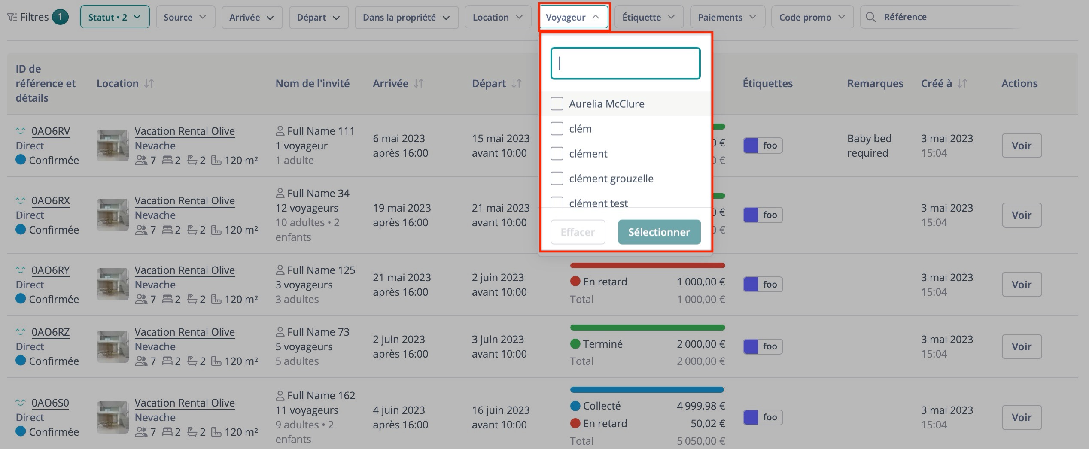This screenshot has width=1089, height=449.
Task: Click the guest person icon for Full Name 111
Action: pos(281,130)
